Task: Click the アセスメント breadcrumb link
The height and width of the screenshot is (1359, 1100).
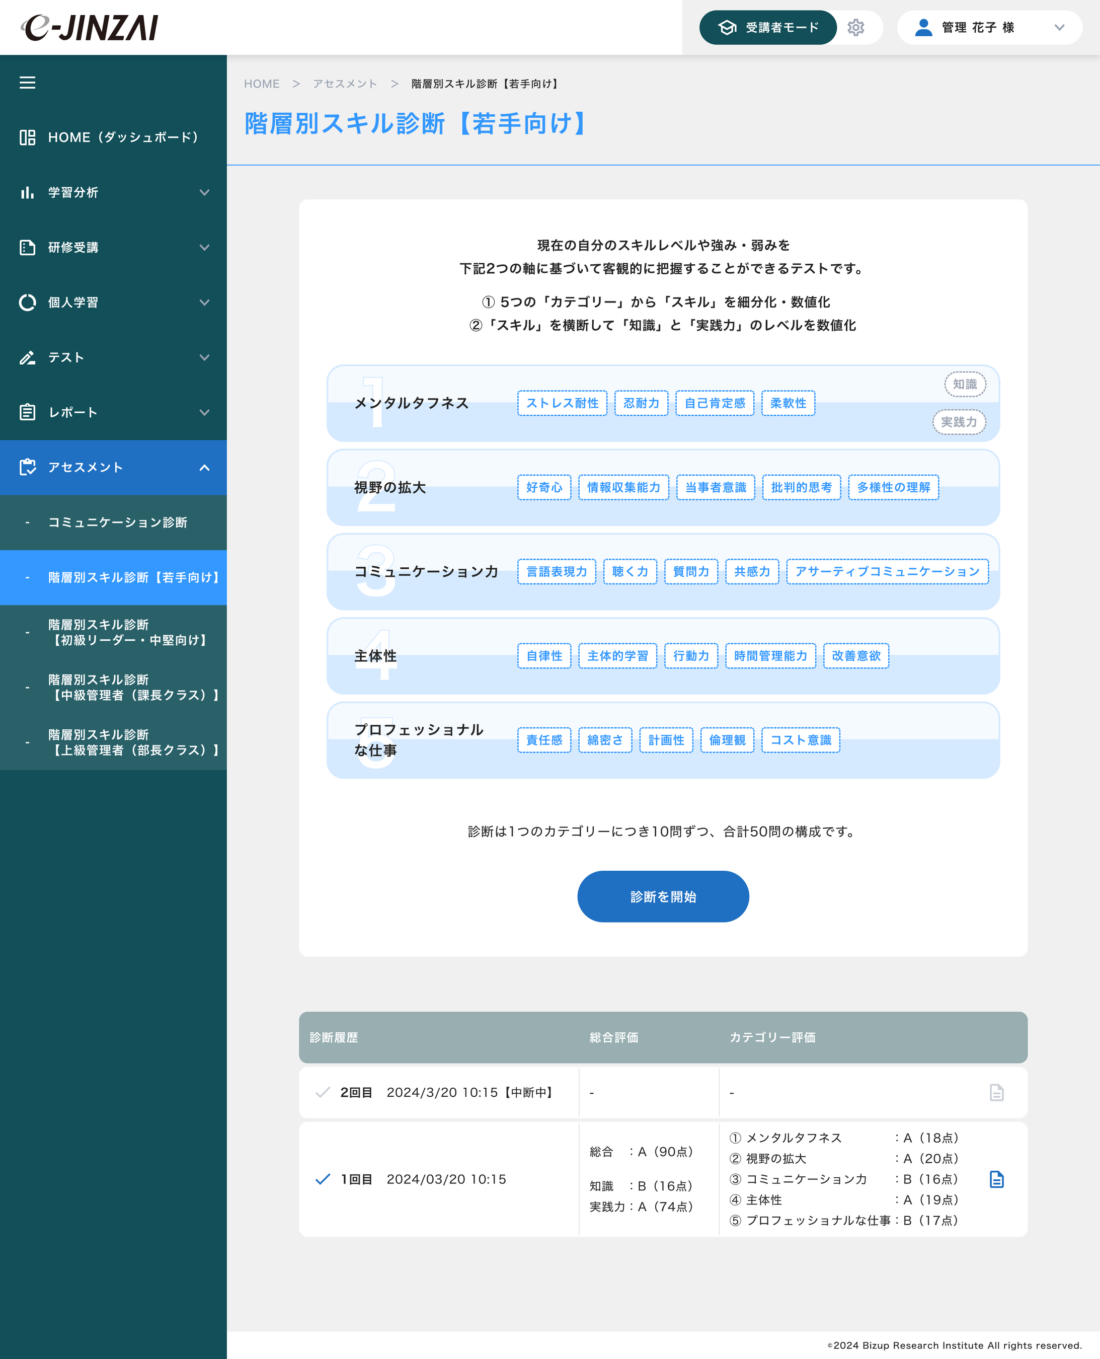Action: (x=345, y=84)
